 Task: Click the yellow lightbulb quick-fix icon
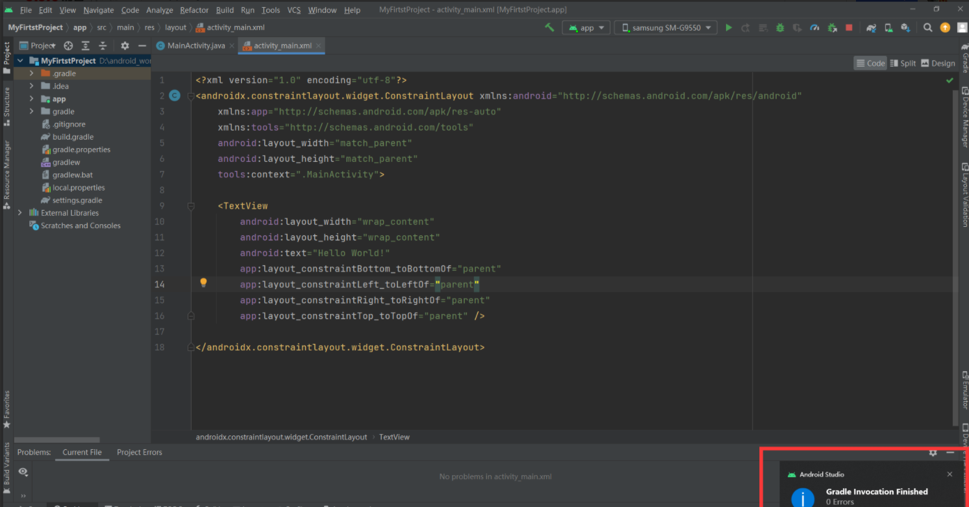click(203, 283)
